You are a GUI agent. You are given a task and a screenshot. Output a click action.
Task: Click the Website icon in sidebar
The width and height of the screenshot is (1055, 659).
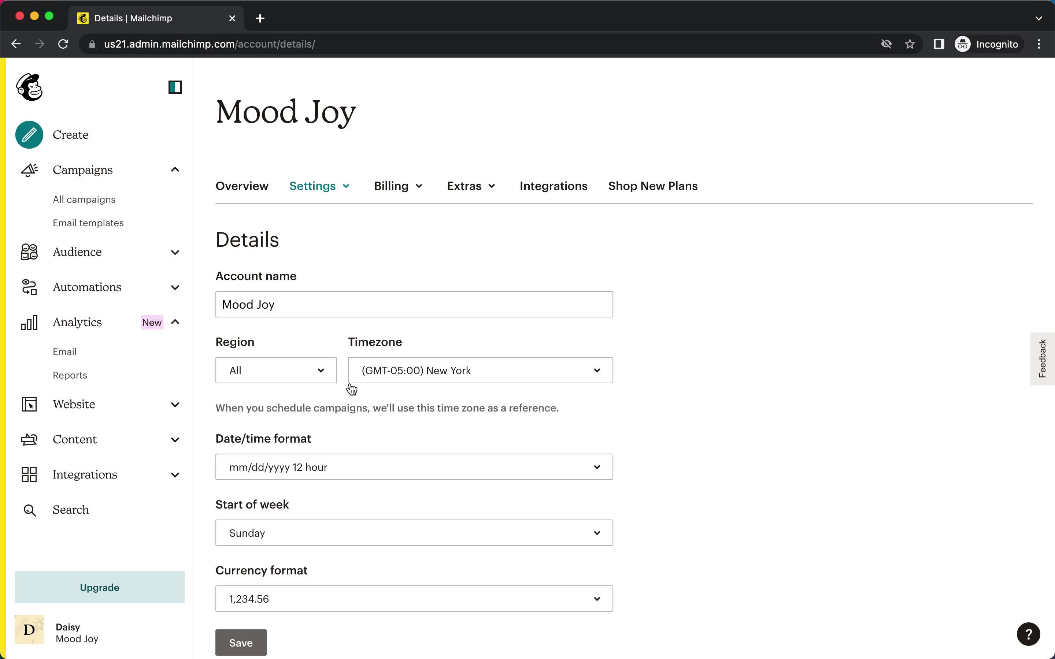(x=28, y=404)
